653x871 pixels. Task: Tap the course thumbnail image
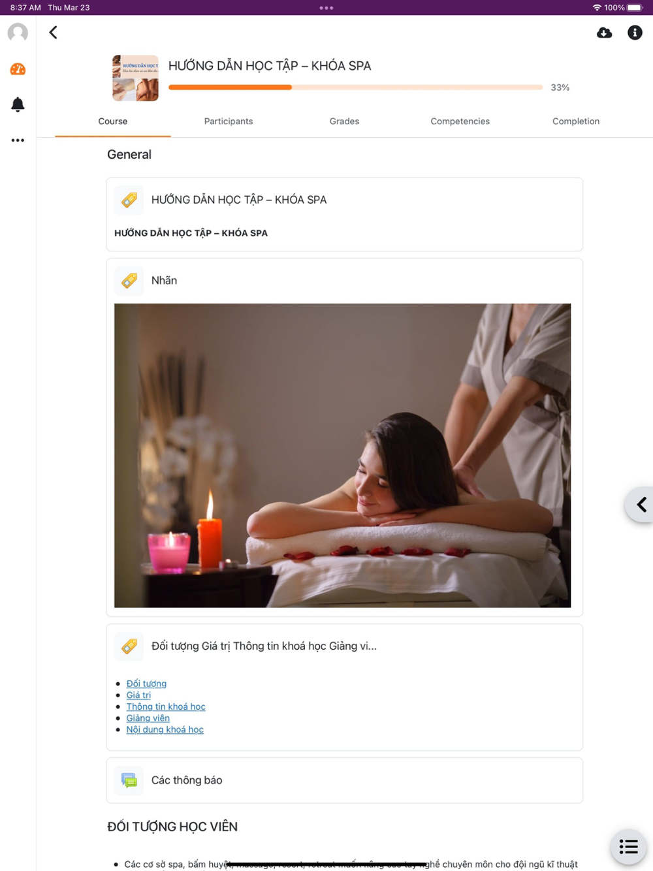point(135,78)
